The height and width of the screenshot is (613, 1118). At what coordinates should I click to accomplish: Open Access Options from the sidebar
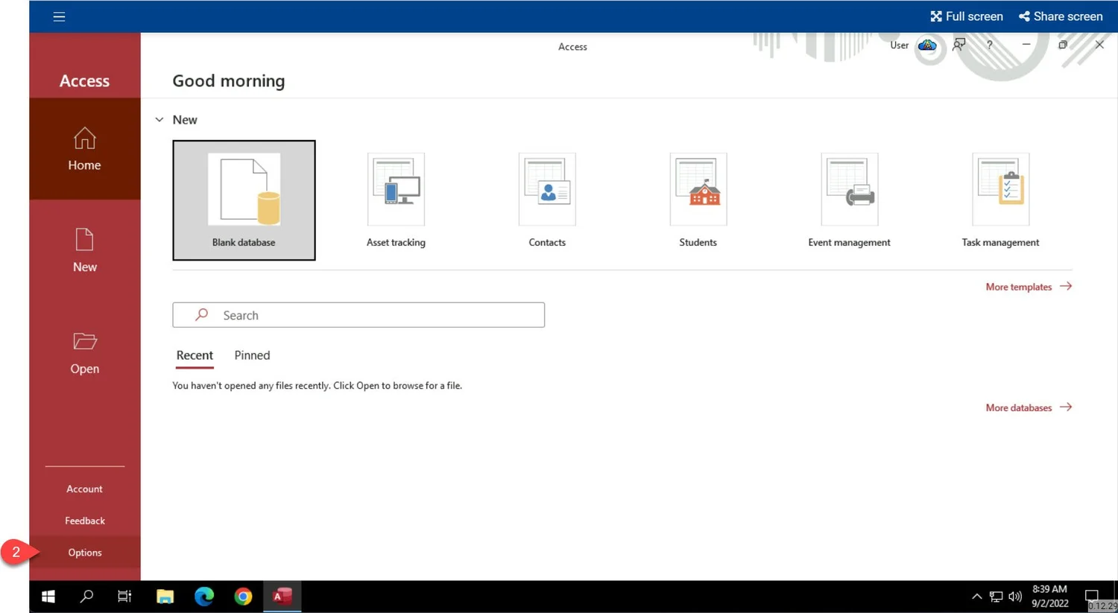(x=84, y=552)
